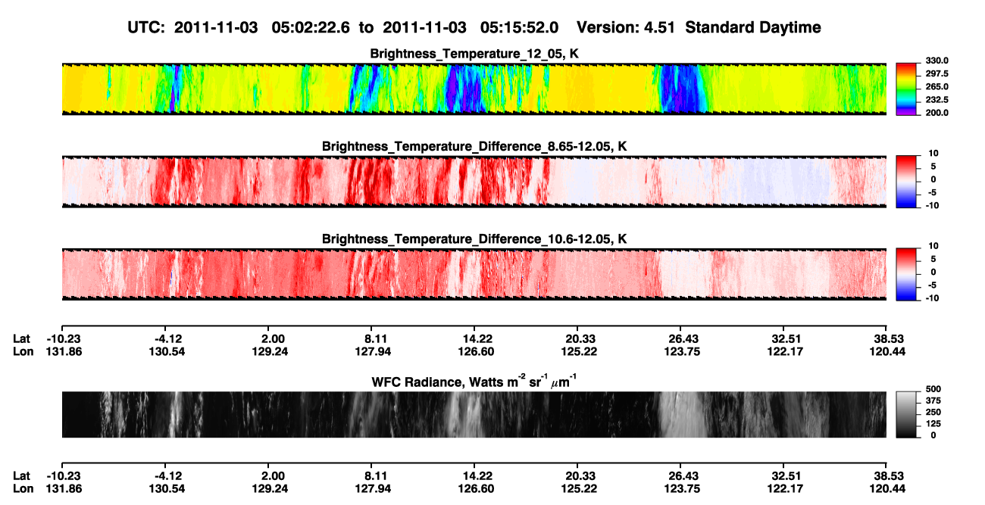Open the grayscale WFC Radiance image strip
985x505 pixels.
pos(474,414)
